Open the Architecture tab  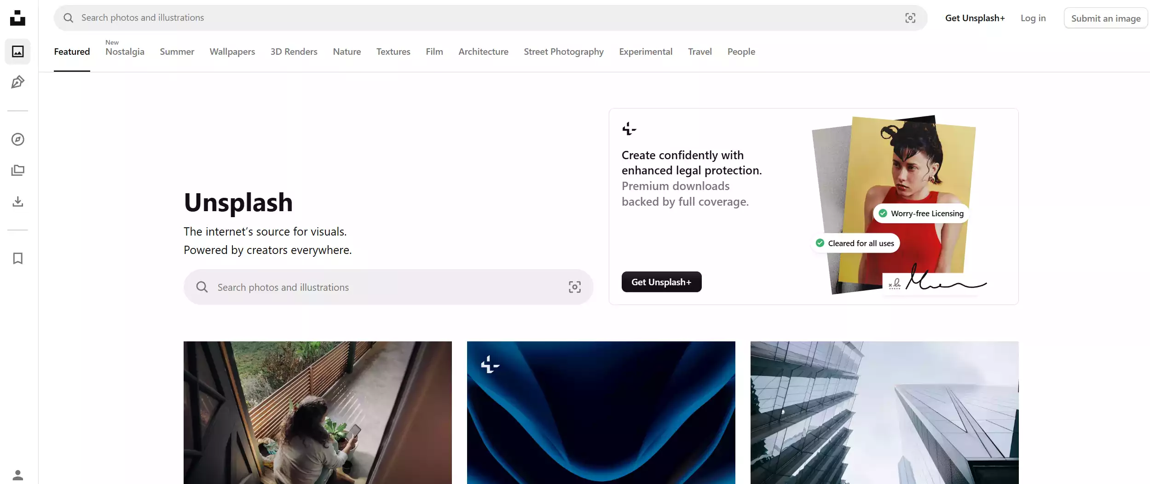[483, 52]
